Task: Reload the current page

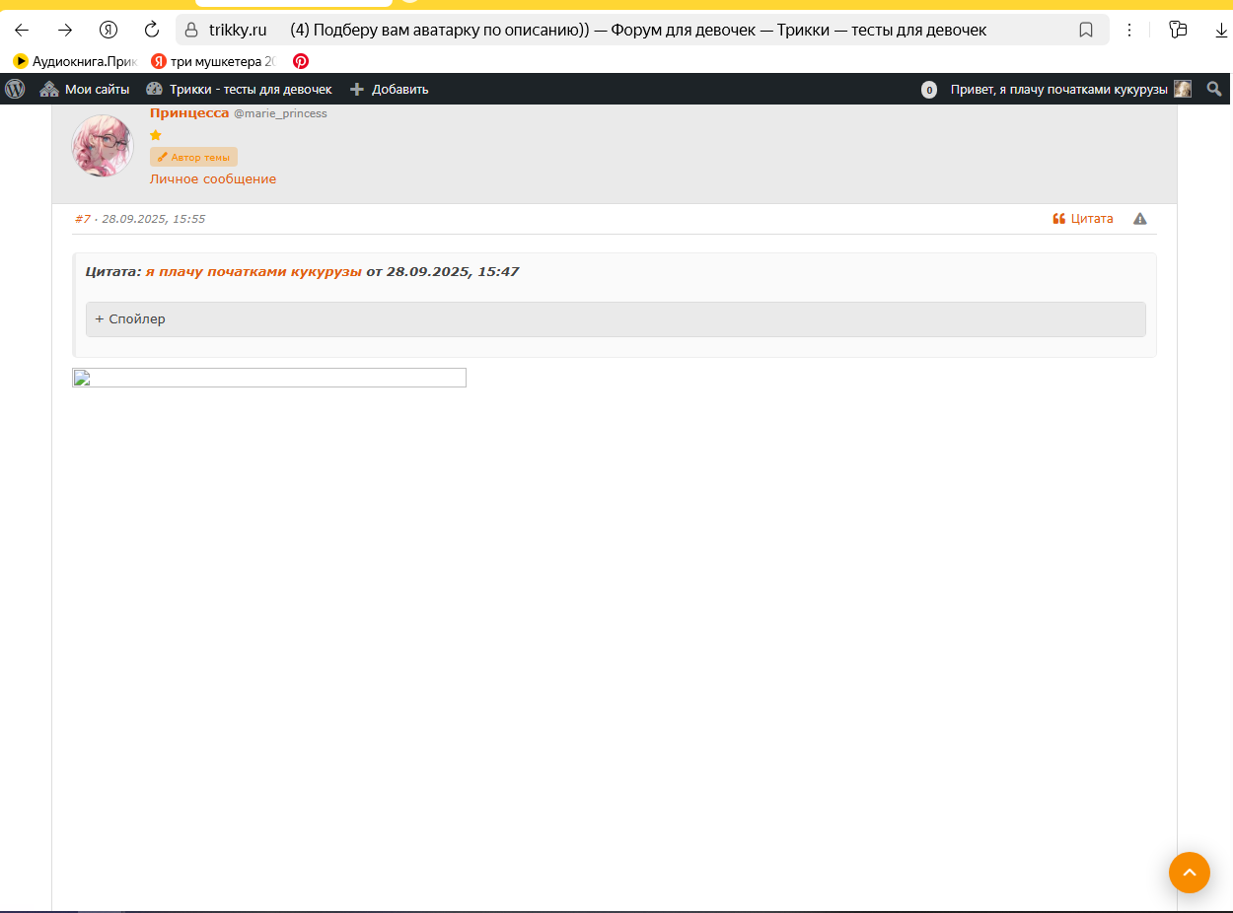Action: click(152, 30)
